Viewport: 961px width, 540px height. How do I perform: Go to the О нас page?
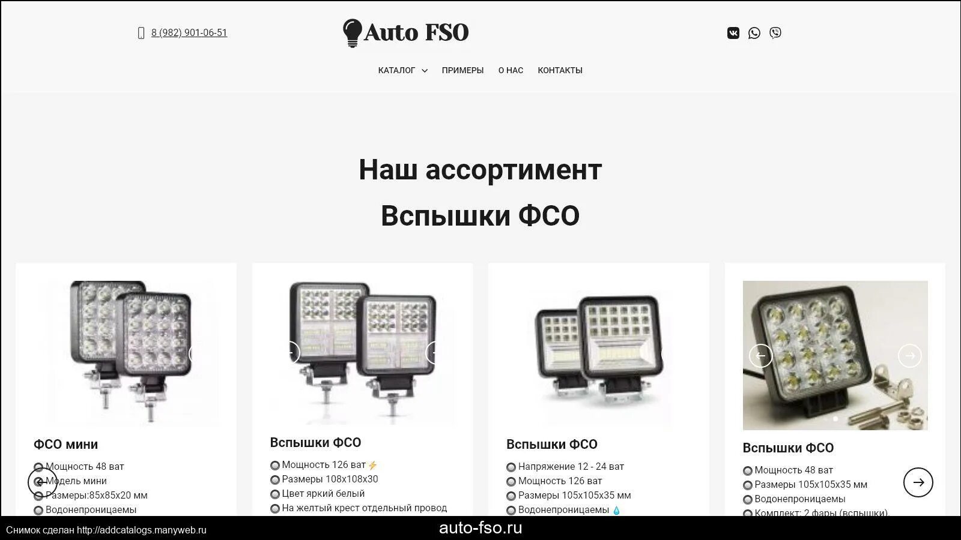tap(511, 70)
